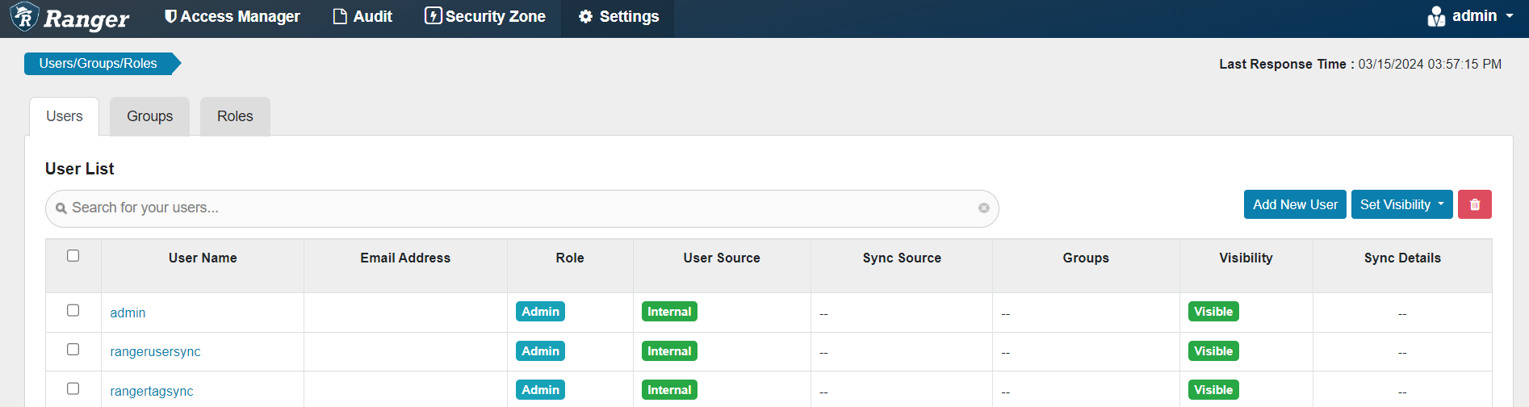Toggle the select-all users checkbox
This screenshot has width=1529, height=407.
click(73, 256)
